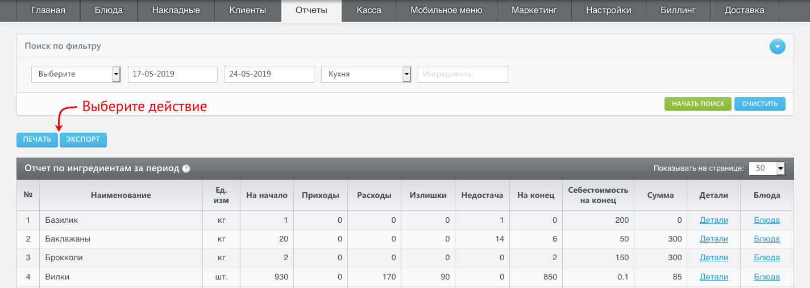Expand the Кухня dropdown
Image resolution: width=810 pixels, height=288 pixels.
pos(366,74)
